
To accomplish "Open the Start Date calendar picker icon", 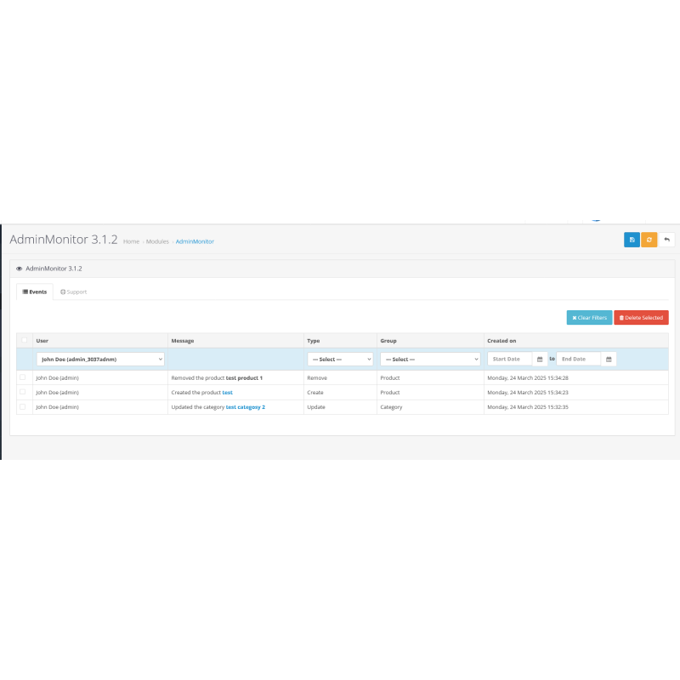I will tap(540, 360).
